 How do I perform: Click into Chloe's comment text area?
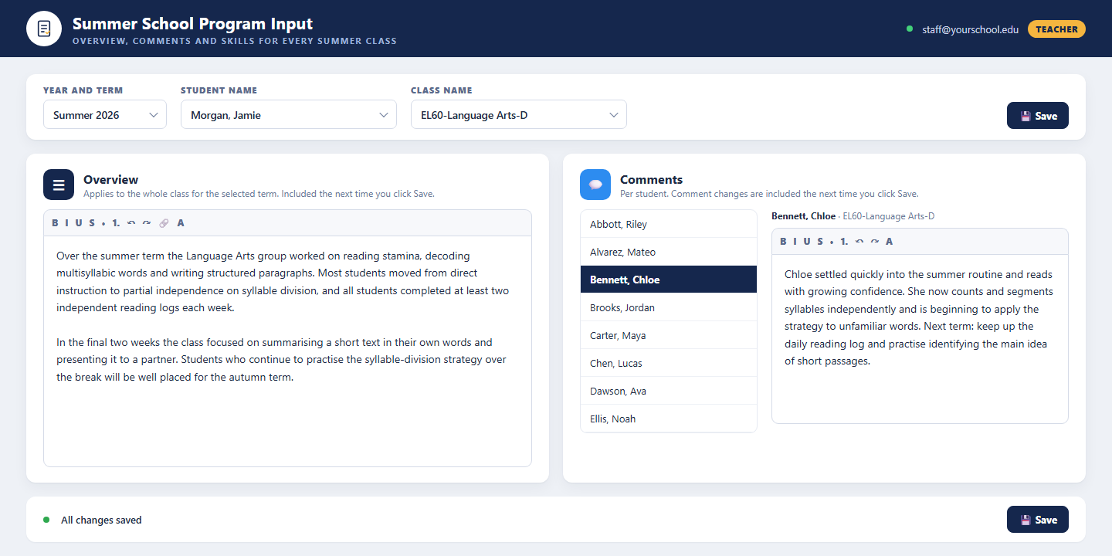click(920, 339)
